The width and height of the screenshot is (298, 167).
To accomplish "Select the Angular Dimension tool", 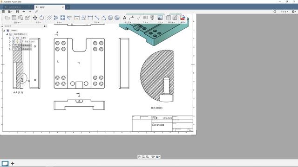I will [x=103, y=18].
